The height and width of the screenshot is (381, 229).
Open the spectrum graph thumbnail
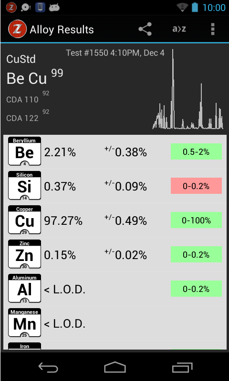coord(187,89)
